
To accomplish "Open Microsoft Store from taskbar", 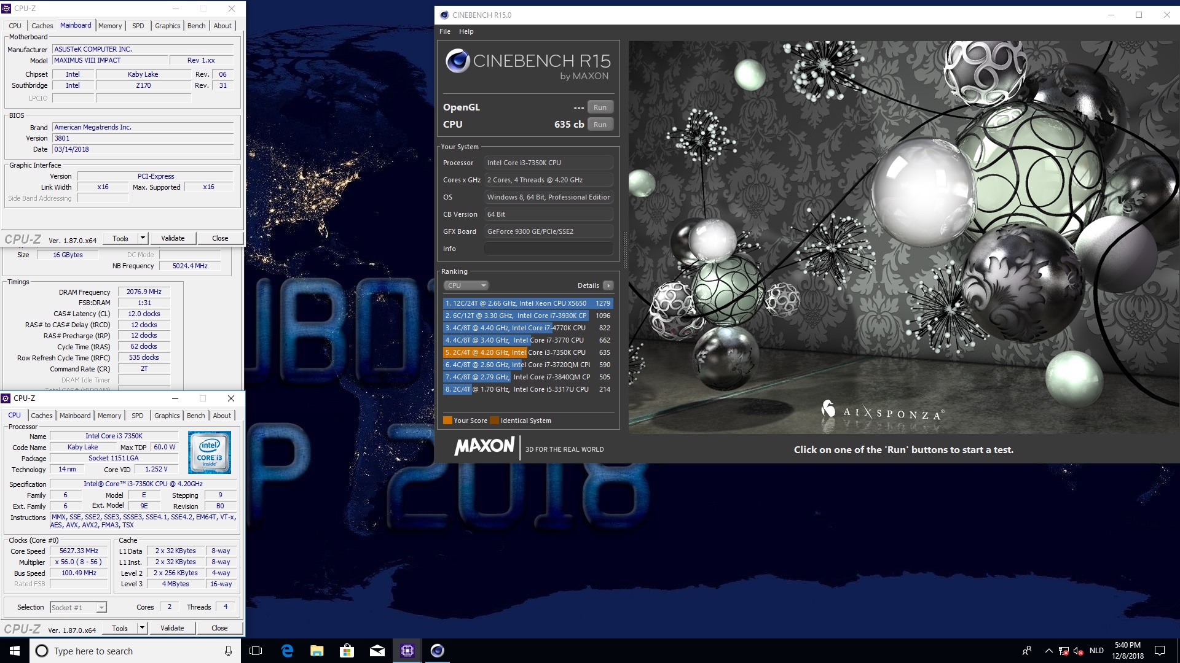I will (x=347, y=651).
